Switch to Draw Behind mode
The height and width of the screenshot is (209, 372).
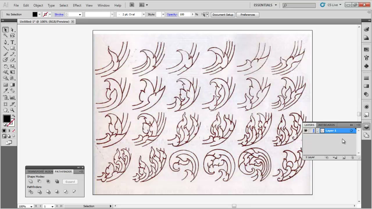click(x=9, y=136)
